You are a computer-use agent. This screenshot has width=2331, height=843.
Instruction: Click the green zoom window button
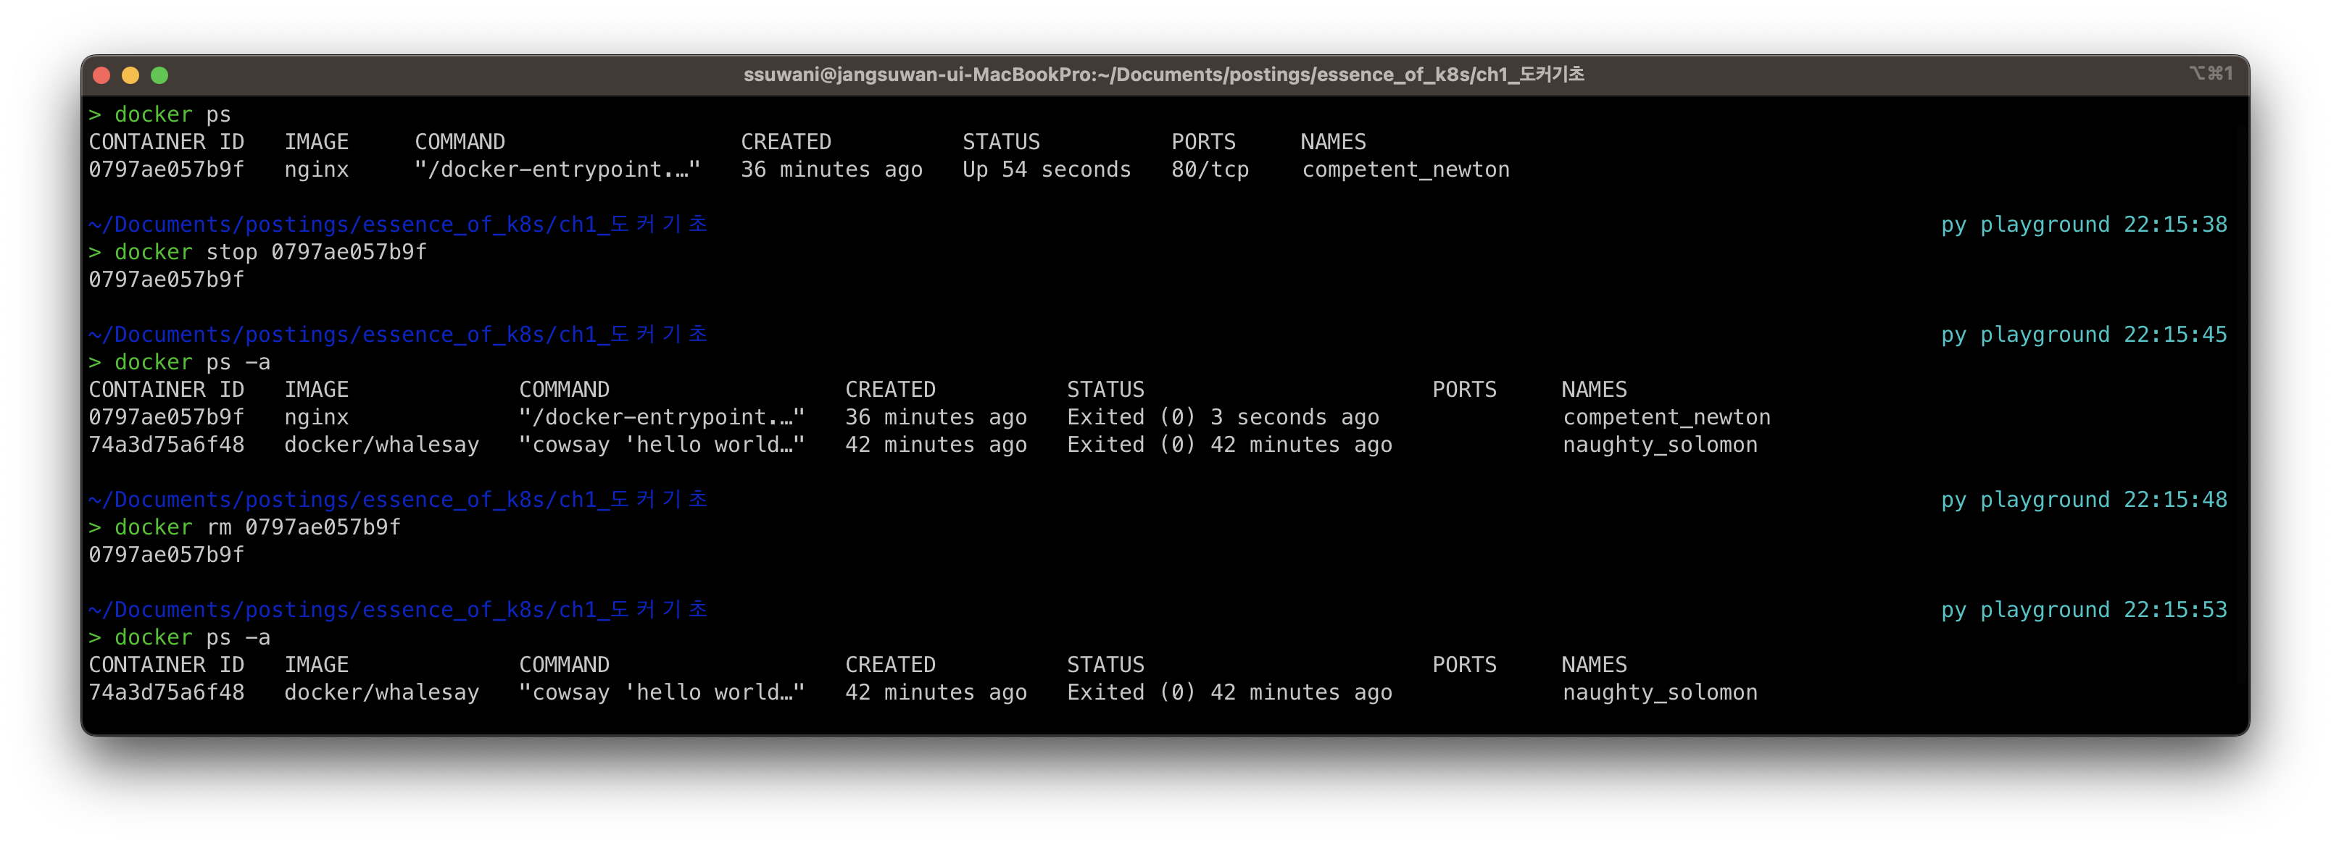(x=159, y=75)
